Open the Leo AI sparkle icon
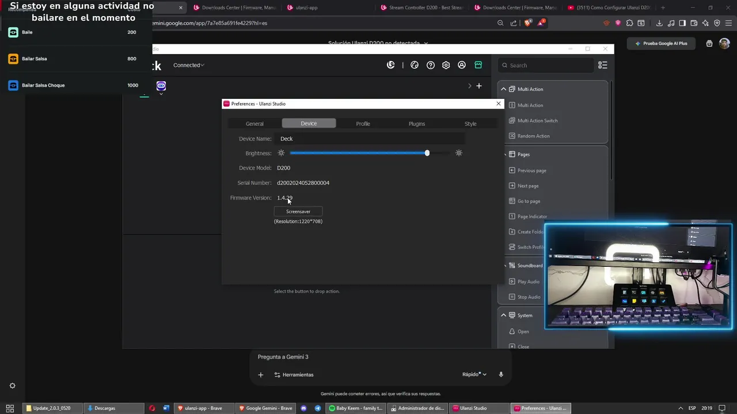The image size is (737, 414). click(705, 23)
